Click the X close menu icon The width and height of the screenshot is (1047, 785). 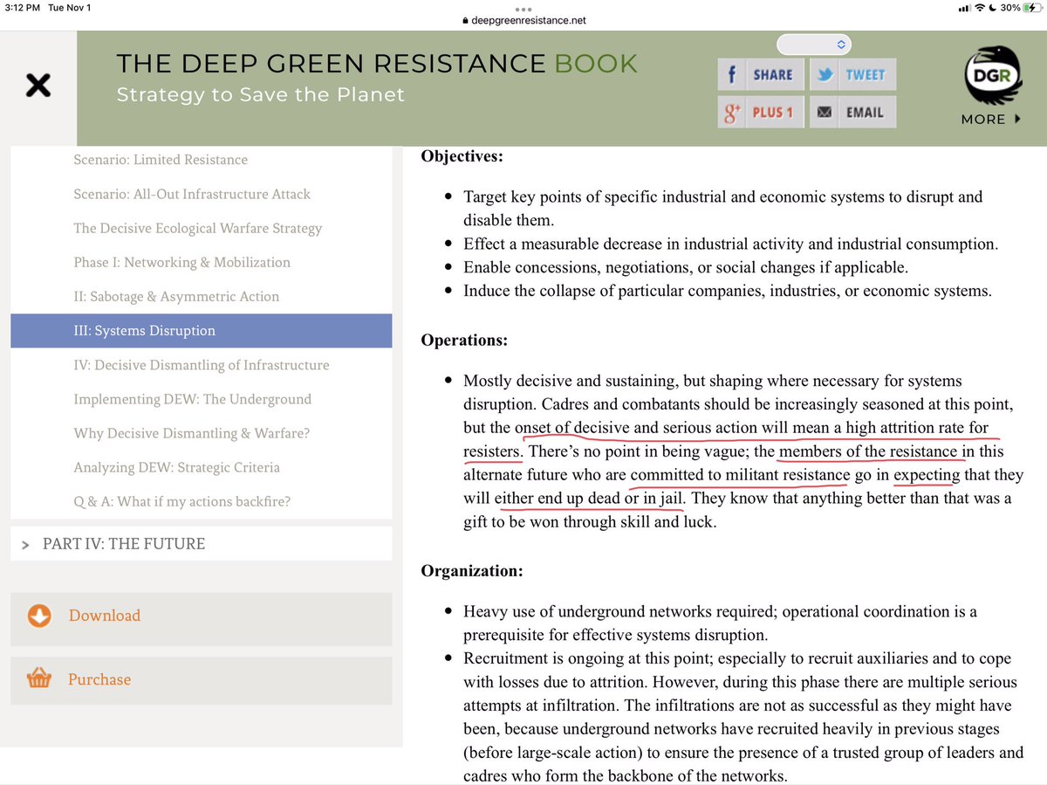coord(38,86)
